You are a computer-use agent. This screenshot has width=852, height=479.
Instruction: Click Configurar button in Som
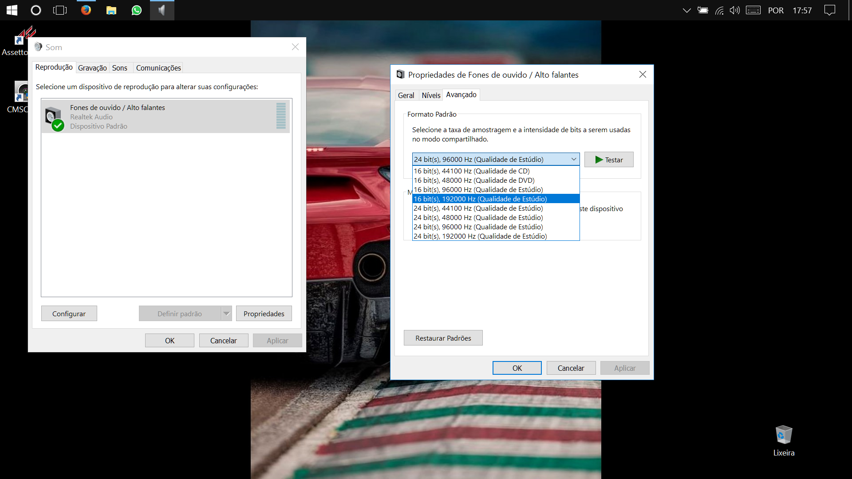[x=69, y=314]
